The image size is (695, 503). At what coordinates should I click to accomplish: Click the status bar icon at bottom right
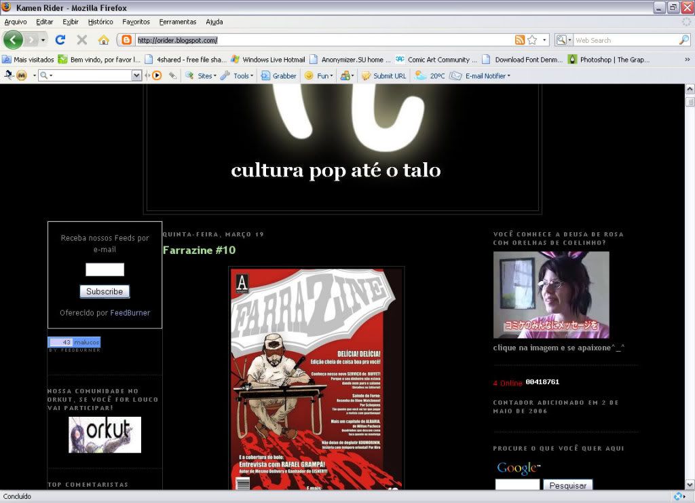[678, 496]
